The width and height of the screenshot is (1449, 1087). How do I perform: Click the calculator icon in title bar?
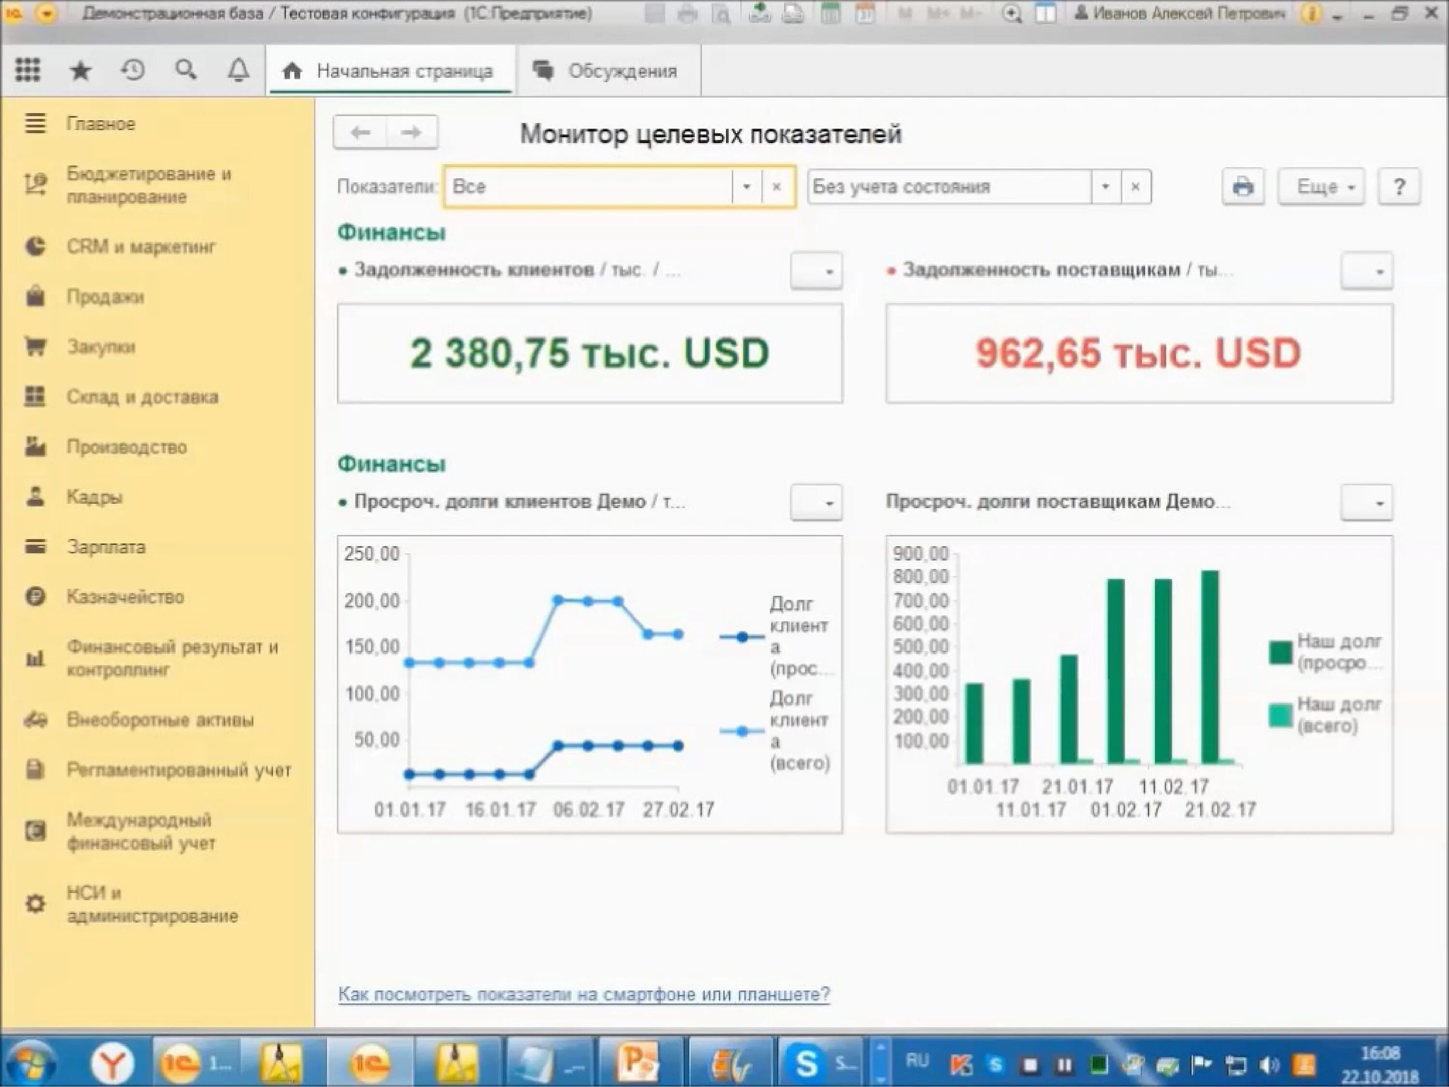[830, 14]
